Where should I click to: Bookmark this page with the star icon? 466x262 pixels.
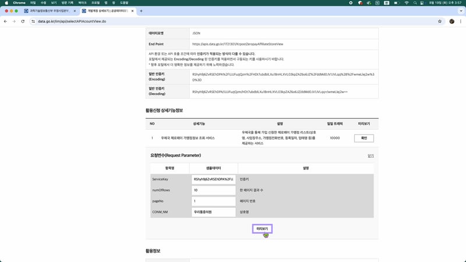pos(440,22)
